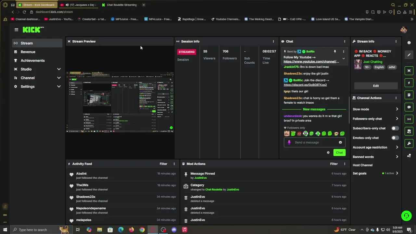
Task: Reload the page with browser refresh
Action: point(24,12)
